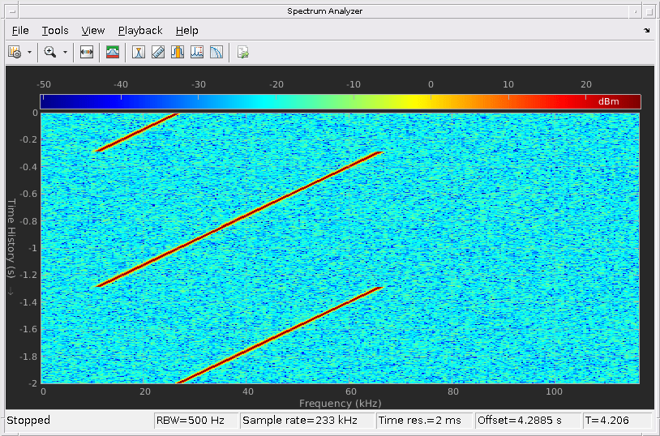Image resolution: width=660 pixels, height=436 pixels.
Task: Click the Scale Axes Limits icon
Action: coord(86,52)
